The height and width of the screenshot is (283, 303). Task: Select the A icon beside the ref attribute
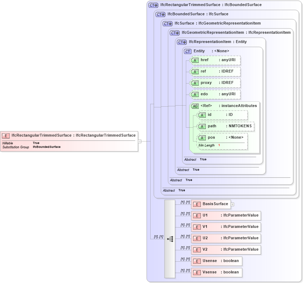click(x=195, y=71)
